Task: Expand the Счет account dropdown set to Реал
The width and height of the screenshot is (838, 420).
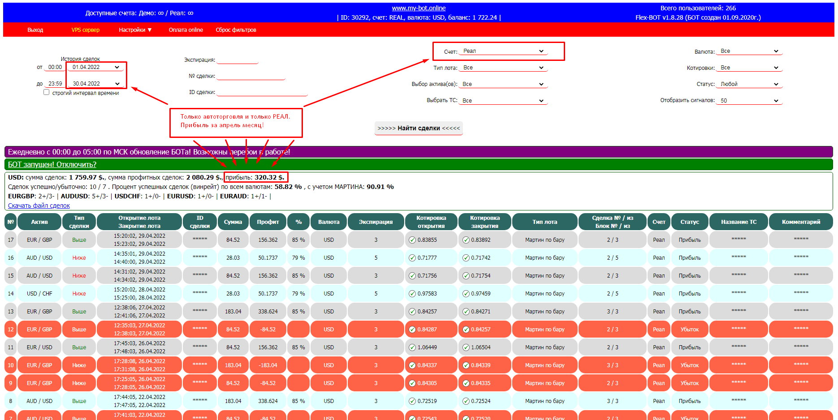Action: (x=503, y=51)
